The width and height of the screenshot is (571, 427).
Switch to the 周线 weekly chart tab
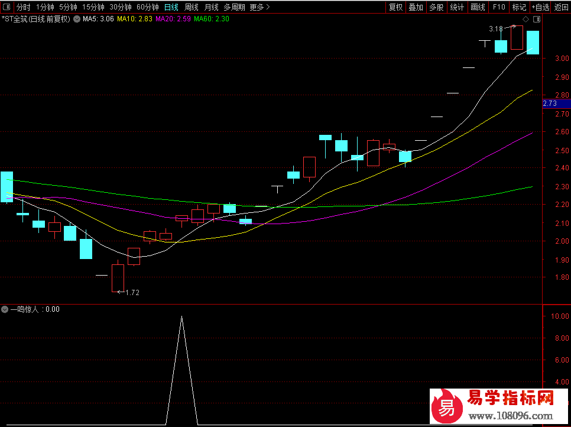(x=192, y=7)
